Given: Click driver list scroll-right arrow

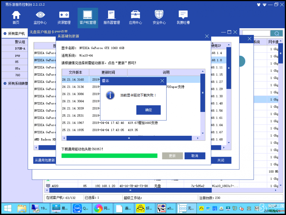Looking at the screenshot, I should pos(198,138).
